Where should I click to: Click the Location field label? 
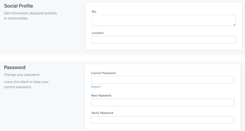pos(98,33)
